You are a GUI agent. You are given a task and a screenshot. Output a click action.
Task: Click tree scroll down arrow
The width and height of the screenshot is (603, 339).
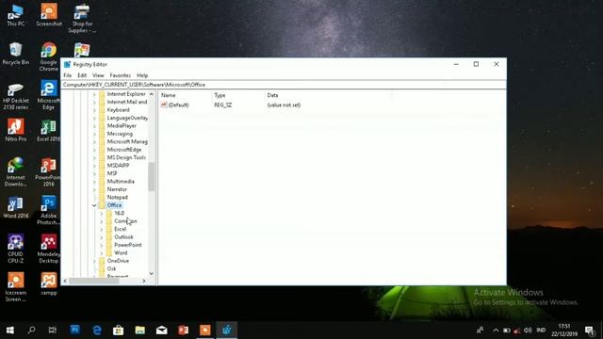pyautogui.click(x=152, y=274)
